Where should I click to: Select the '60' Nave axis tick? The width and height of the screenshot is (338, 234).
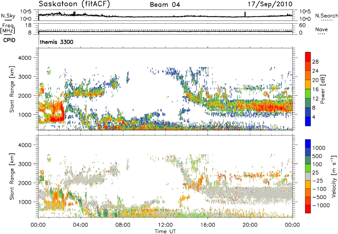[303, 25]
